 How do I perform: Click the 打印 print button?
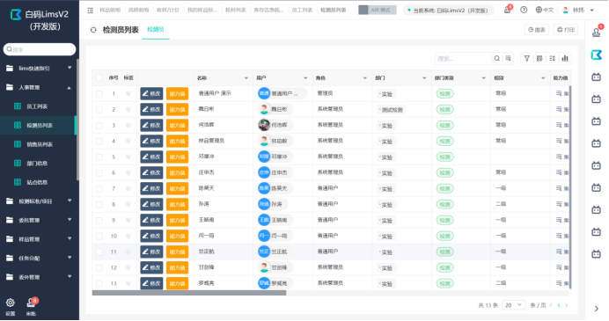(566, 30)
